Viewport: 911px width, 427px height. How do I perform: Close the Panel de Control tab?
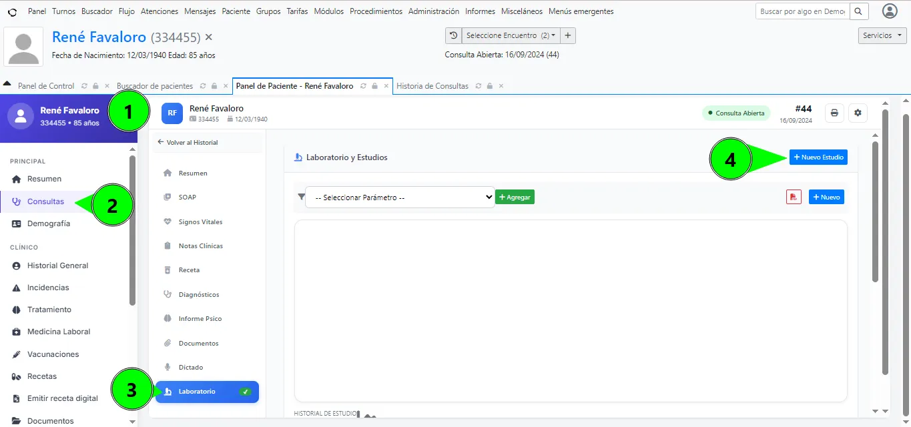106,86
